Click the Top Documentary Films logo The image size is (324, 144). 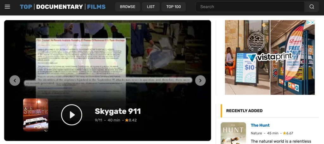63,7
